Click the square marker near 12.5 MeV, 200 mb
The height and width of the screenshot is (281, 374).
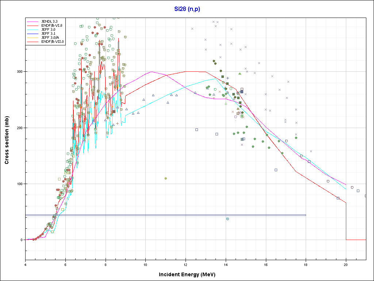pyautogui.click(x=196, y=130)
